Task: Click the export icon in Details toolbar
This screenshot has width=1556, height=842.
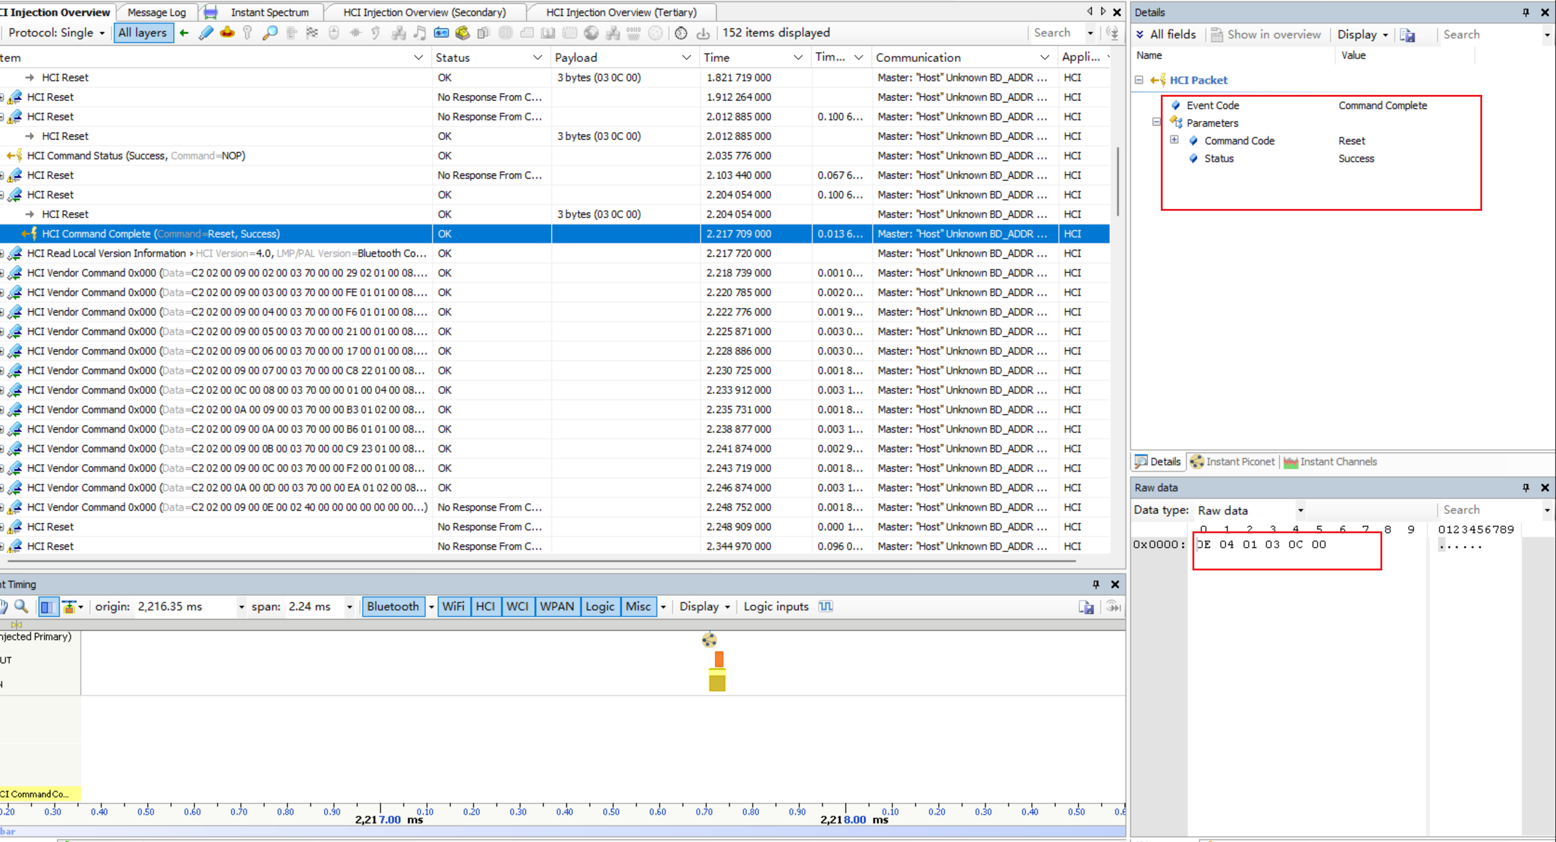Action: pyautogui.click(x=1408, y=35)
